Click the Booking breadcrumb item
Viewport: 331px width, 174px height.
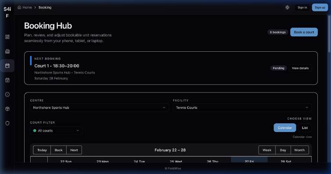click(x=45, y=7)
